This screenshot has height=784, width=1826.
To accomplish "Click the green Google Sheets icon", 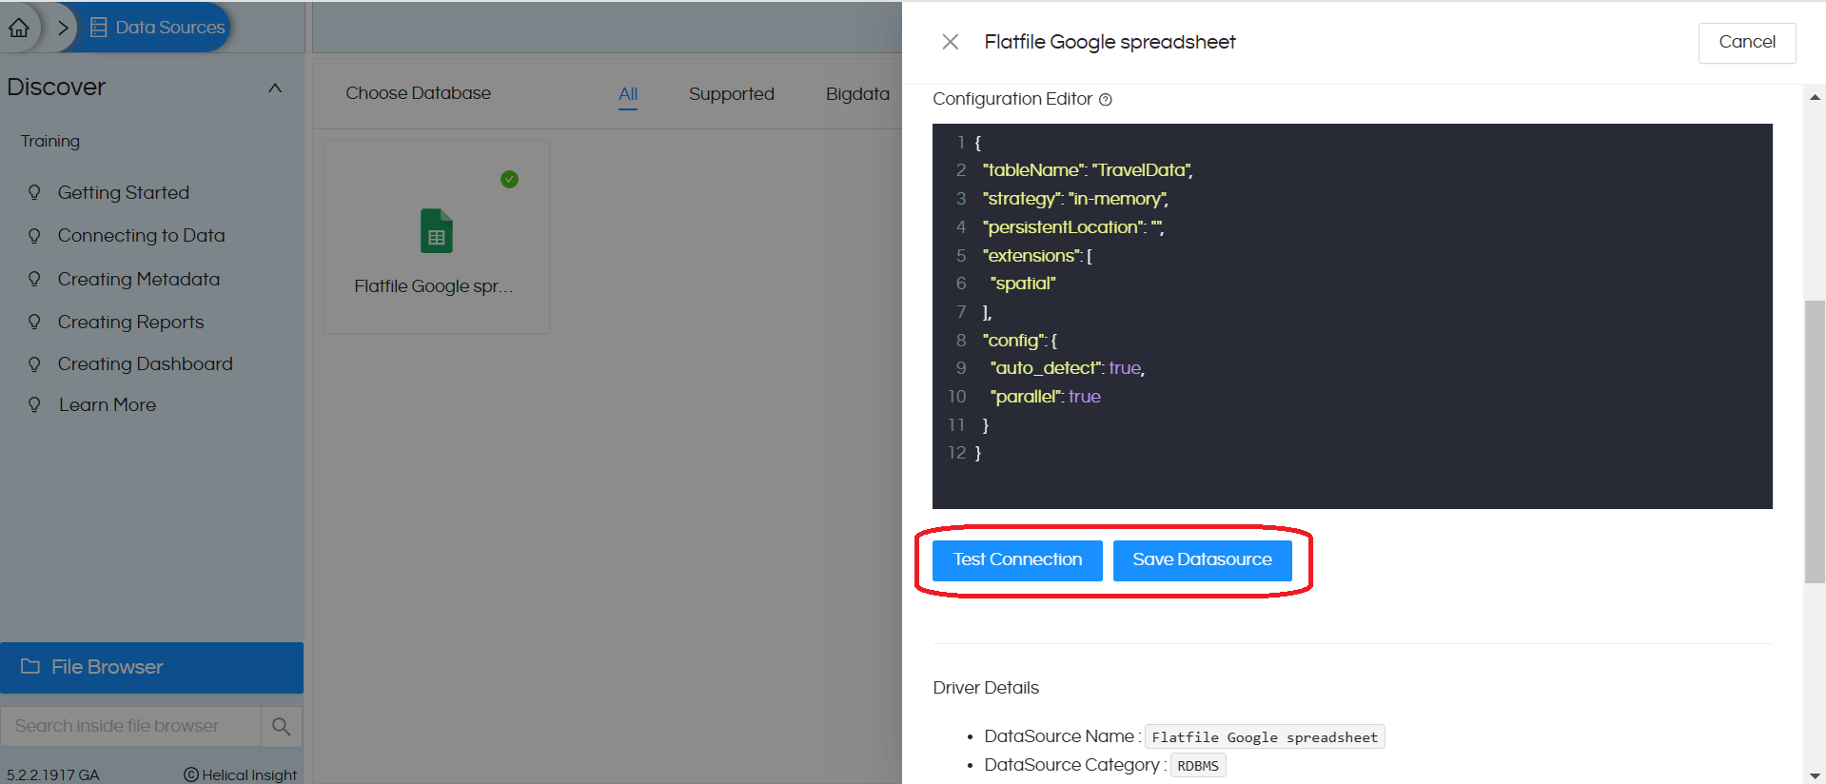I will pyautogui.click(x=437, y=231).
